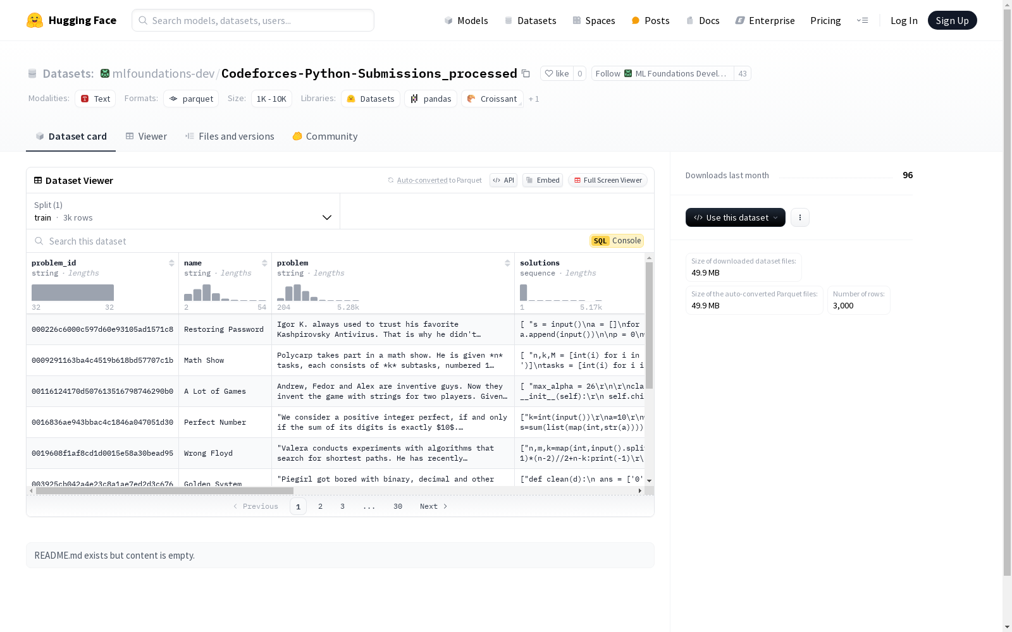
Task: Click the copy icon next to dataset name
Action: (x=526, y=73)
